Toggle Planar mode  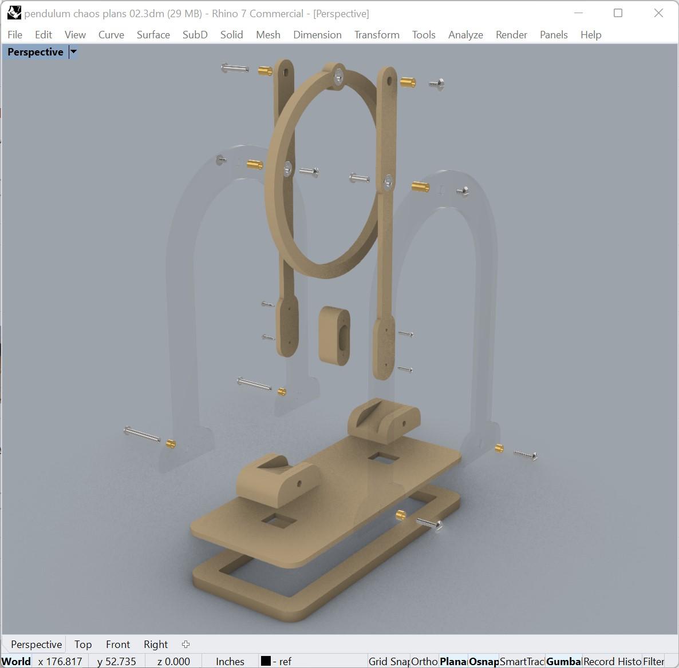(453, 661)
